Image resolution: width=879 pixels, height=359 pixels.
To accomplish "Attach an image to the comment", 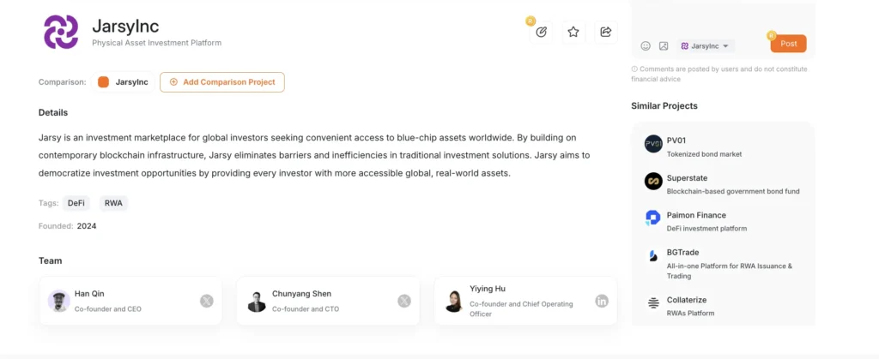I will (664, 46).
